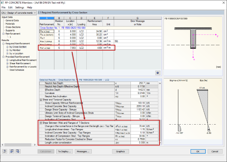227x162 pixels.
Task: Select the asw,V,stirrup row cell
Action: [47, 41]
